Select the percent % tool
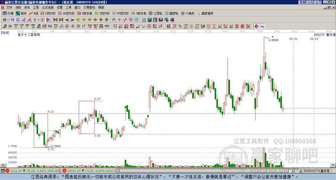Screen dimensions: 336x180 (x=180, y=26)
